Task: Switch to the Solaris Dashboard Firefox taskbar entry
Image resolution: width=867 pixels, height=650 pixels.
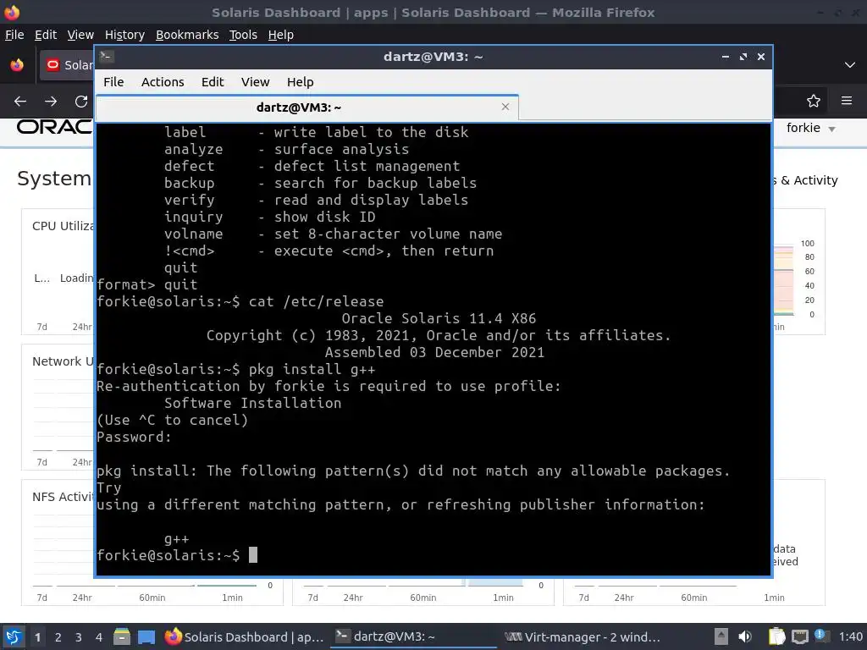Action: [x=245, y=636]
